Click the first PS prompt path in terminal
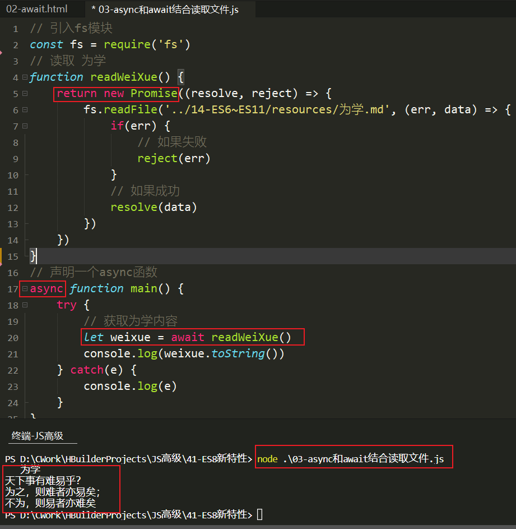Screen dimensions: 516x529 [x=128, y=459]
